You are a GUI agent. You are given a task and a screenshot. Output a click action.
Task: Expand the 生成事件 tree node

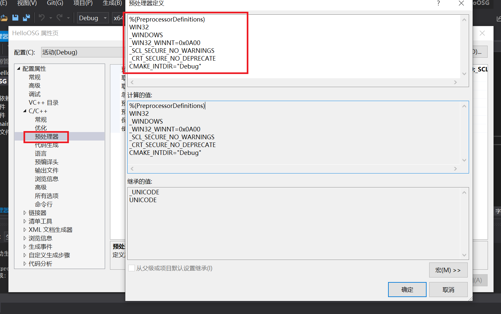click(x=25, y=247)
